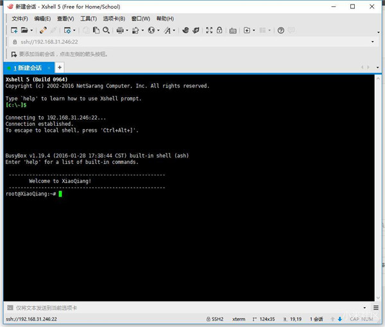
Task: Add a new tab with plus button
Action: (x=60, y=67)
